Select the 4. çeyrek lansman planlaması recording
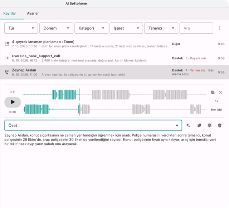The width and height of the screenshot is (229, 208). [x=114, y=44]
